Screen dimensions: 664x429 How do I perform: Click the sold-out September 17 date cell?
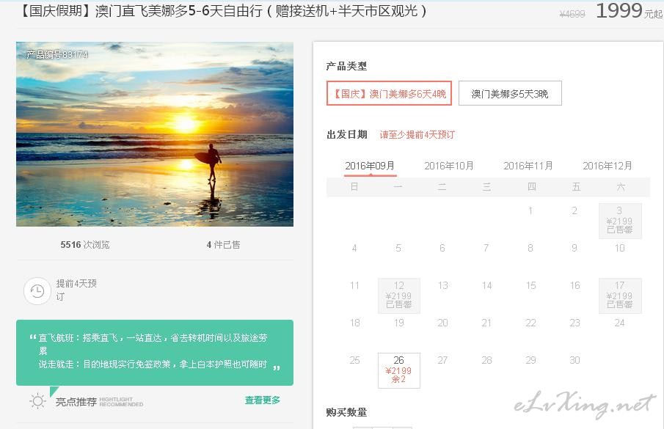[x=620, y=296]
